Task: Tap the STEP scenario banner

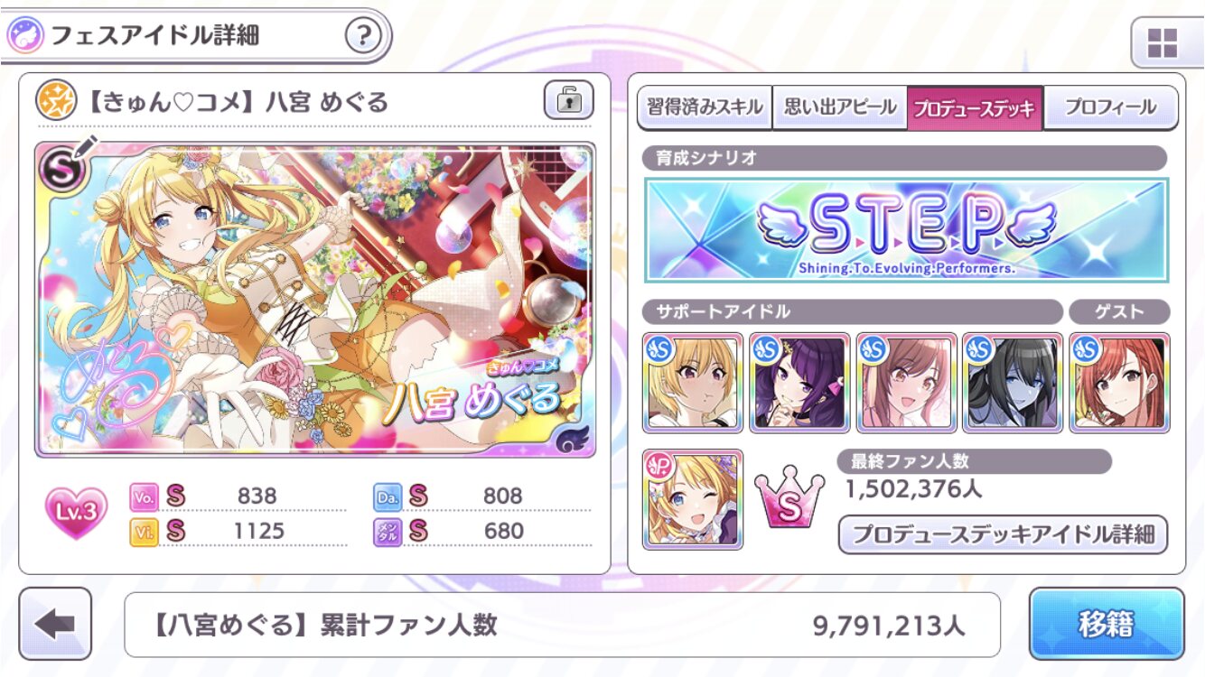Action: pos(906,230)
